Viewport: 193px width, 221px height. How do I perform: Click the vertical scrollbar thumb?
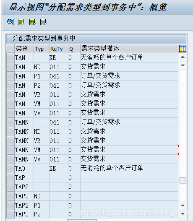tap(183, 180)
